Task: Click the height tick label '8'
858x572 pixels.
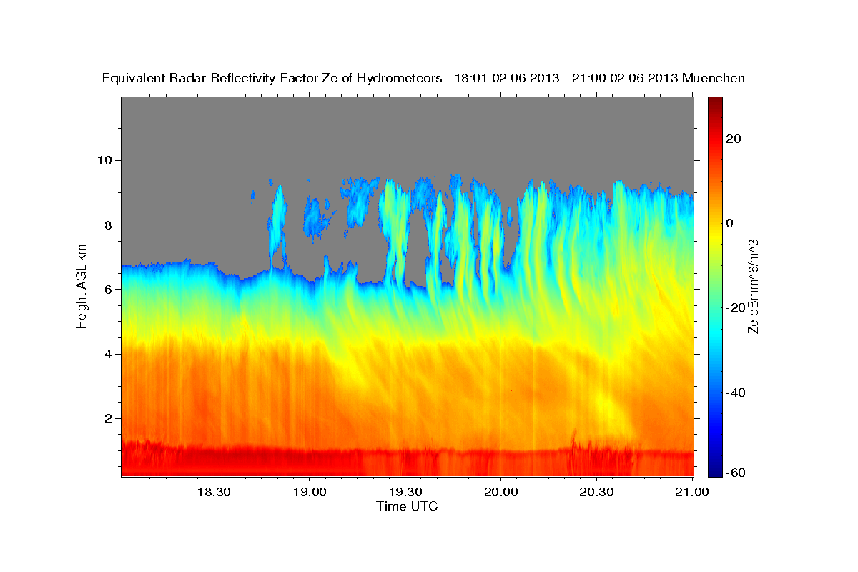Action: 109,225
